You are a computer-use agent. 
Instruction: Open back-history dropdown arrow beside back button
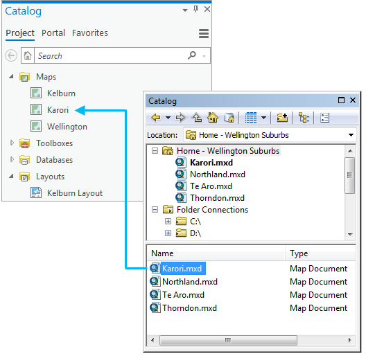click(168, 117)
